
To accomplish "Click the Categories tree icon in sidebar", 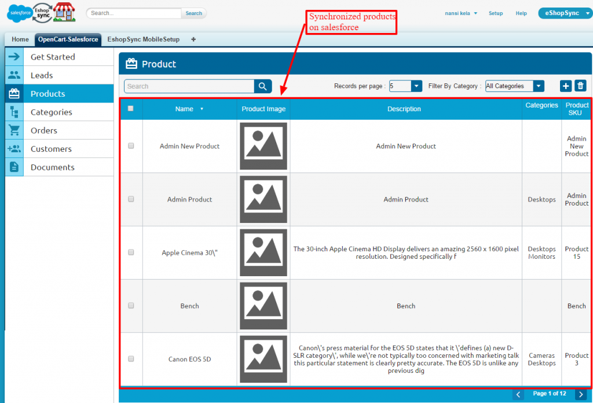I will (x=14, y=112).
